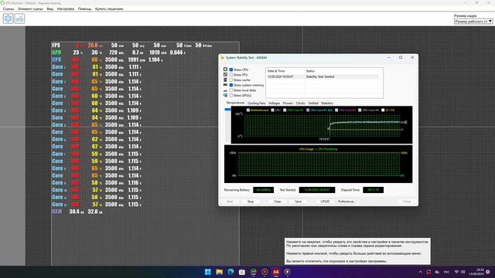Open the Сцены menu
Image resolution: width=495 pixels, height=278 pixels.
coord(9,8)
